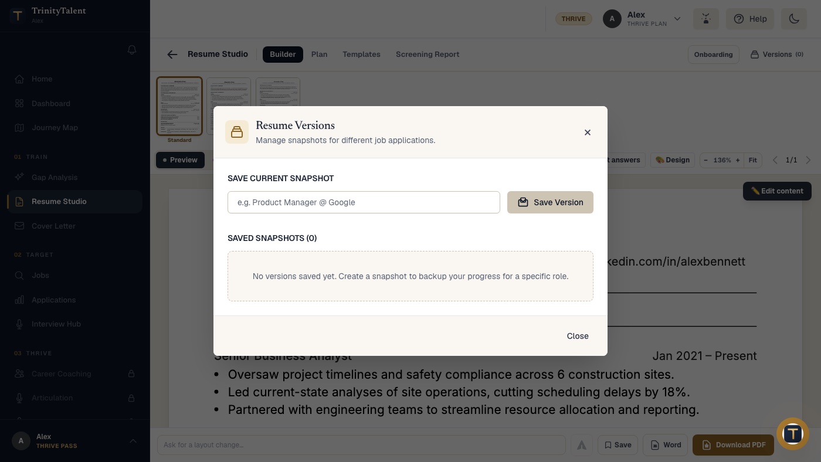Go to the next resume page
Image resolution: width=821 pixels, height=462 pixels.
coord(809,160)
